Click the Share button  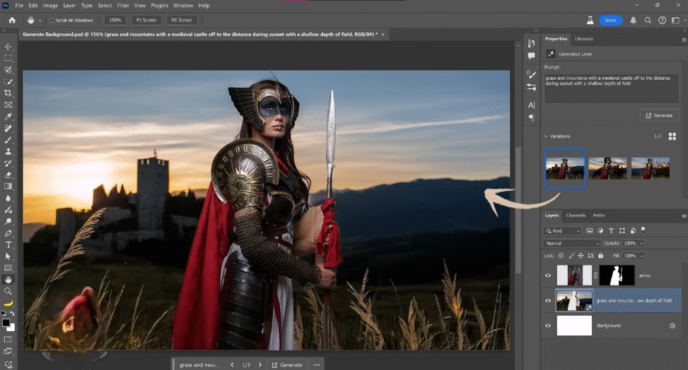(x=610, y=20)
